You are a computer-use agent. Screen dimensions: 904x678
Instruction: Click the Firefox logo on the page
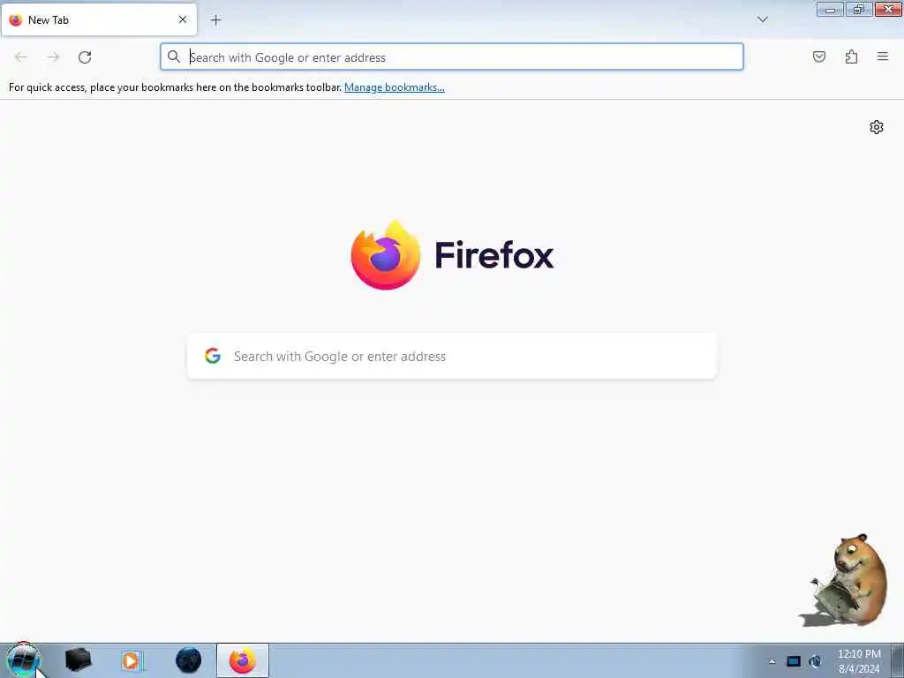click(385, 255)
